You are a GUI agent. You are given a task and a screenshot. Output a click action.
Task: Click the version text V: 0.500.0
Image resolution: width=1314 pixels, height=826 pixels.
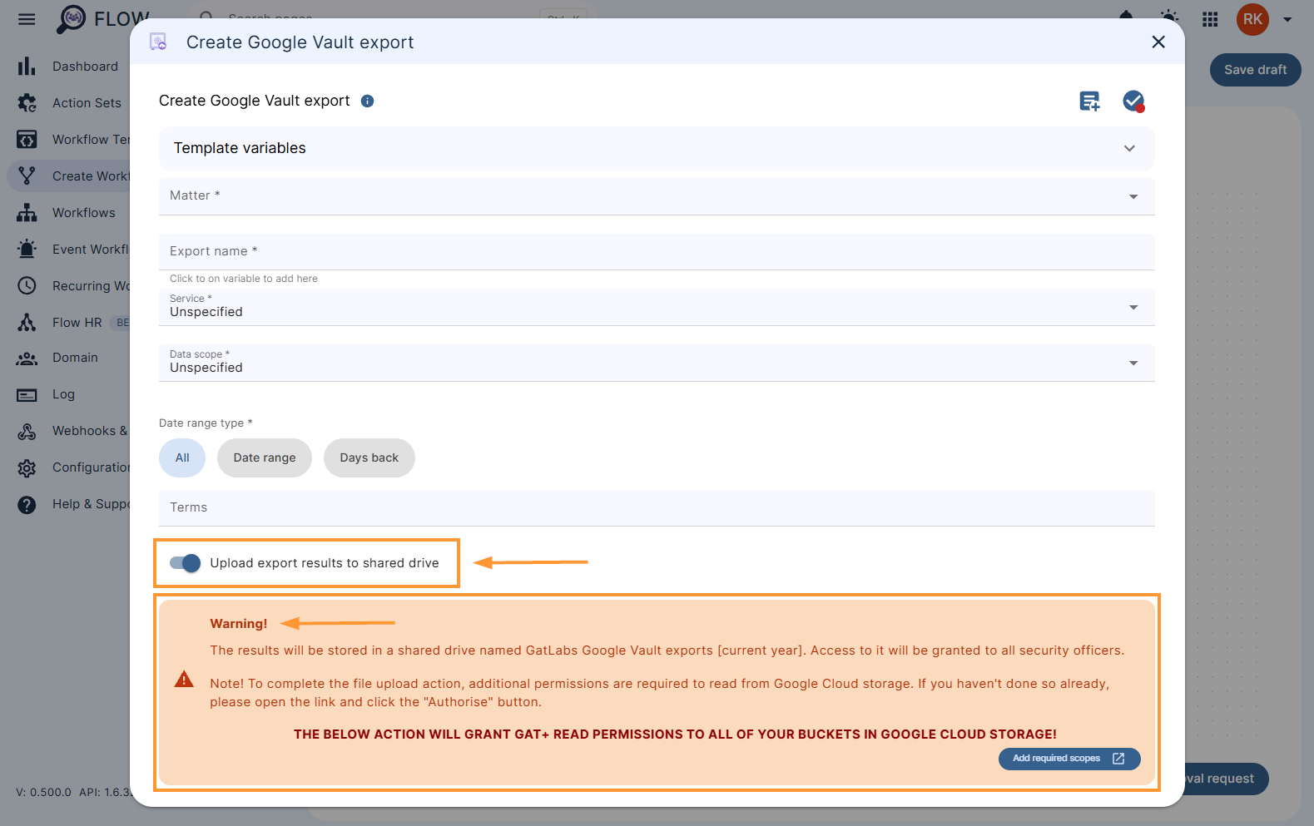click(x=43, y=792)
